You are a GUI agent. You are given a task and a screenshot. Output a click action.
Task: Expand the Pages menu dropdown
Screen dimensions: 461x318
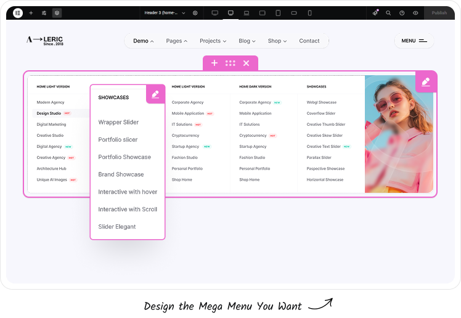176,41
